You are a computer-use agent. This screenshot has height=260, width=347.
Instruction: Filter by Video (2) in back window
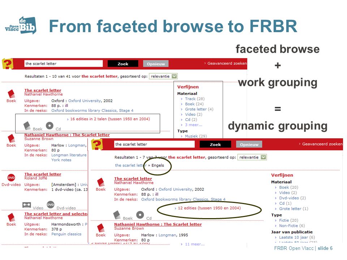193,114
